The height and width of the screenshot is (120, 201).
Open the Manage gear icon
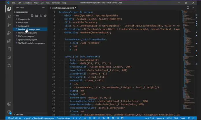click(x=9, y=112)
